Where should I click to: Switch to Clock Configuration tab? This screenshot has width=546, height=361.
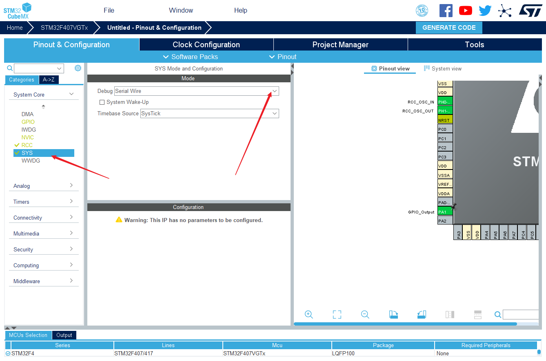[x=206, y=44]
